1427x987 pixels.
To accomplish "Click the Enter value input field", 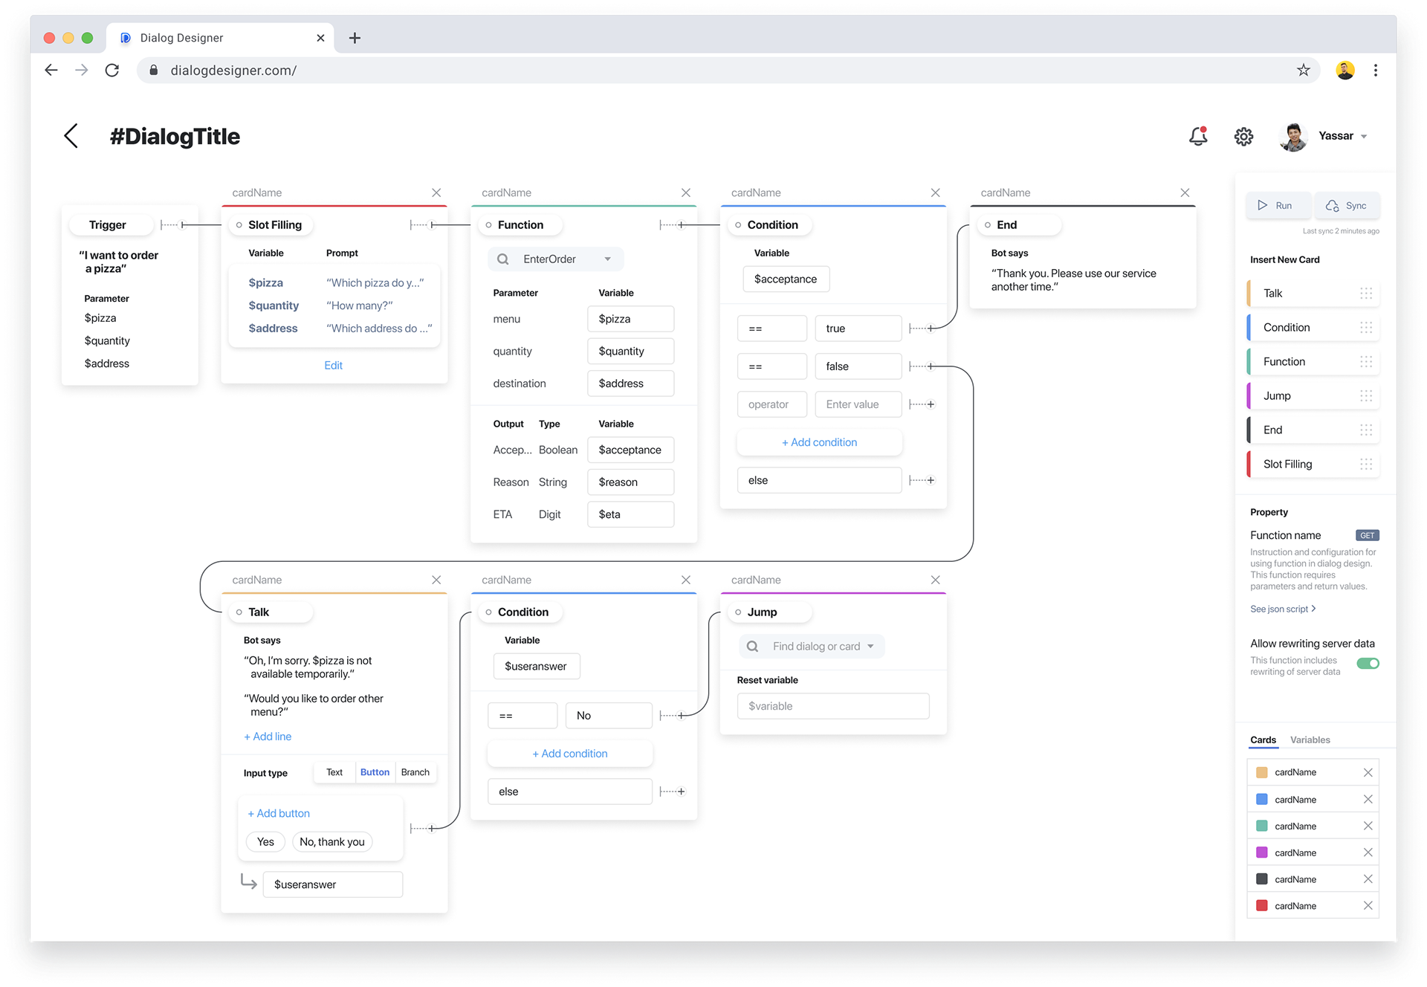I will click(858, 404).
